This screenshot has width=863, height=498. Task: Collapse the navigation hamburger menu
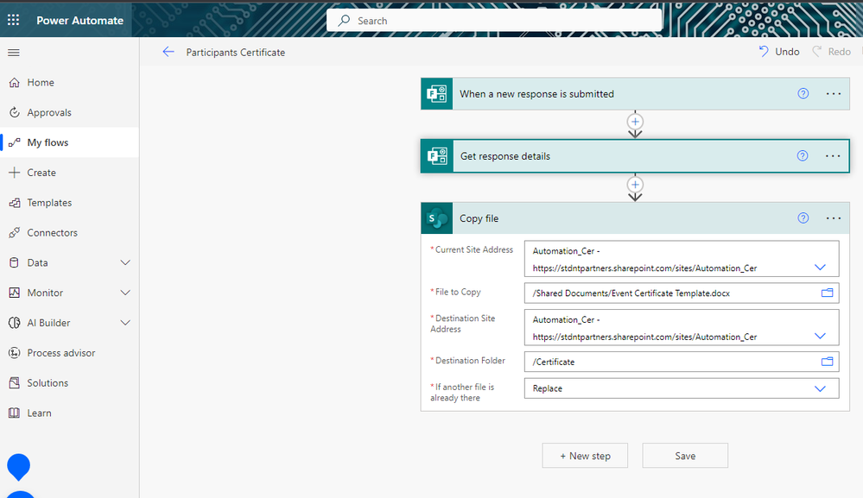click(x=14, y=53)
